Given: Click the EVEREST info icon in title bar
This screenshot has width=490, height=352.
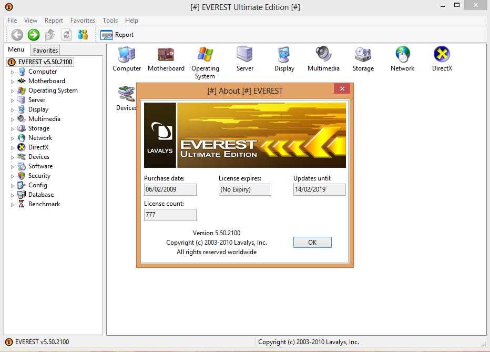Looking at the screenshot, I should click(x=9, y=6).
